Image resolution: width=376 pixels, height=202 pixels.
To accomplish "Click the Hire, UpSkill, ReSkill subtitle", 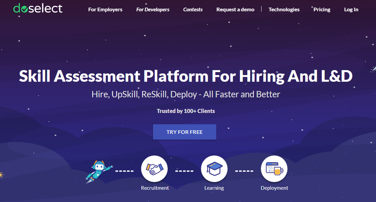I will click(x=186, y=94).
